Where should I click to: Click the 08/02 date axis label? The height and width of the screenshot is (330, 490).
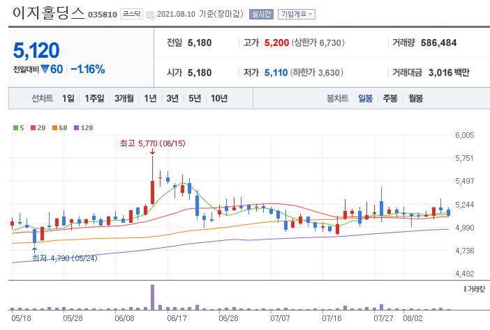coord(413,318)
